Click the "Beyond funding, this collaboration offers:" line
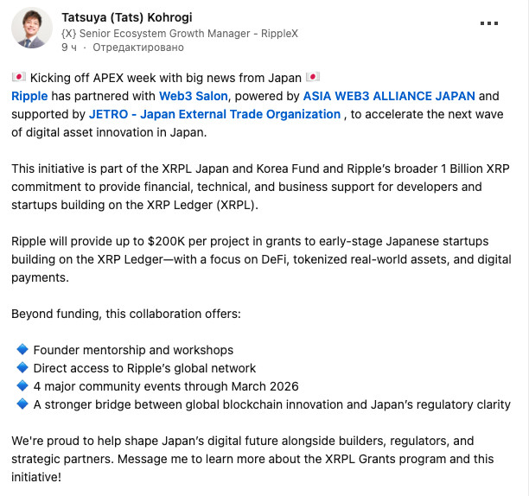The image size is (529, 496). pyautogui.click(x=125, y=314)
